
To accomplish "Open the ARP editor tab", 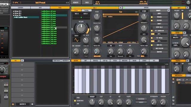I will click(x=86, y=61).
